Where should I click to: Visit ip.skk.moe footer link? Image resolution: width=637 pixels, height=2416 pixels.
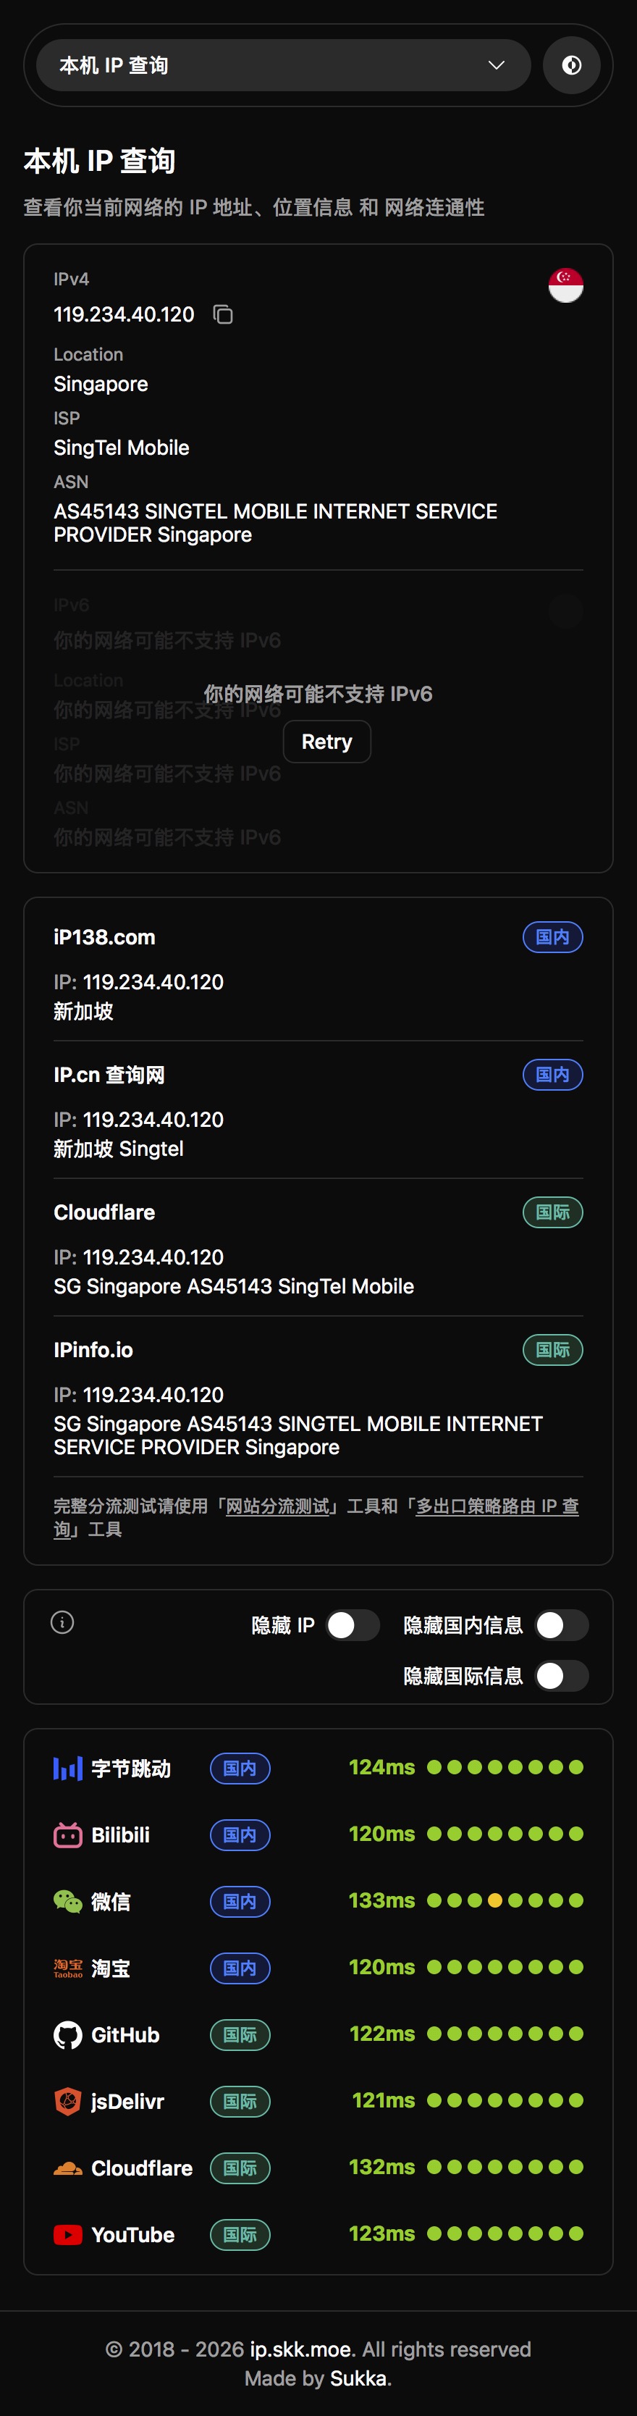tap(300, 2349)
